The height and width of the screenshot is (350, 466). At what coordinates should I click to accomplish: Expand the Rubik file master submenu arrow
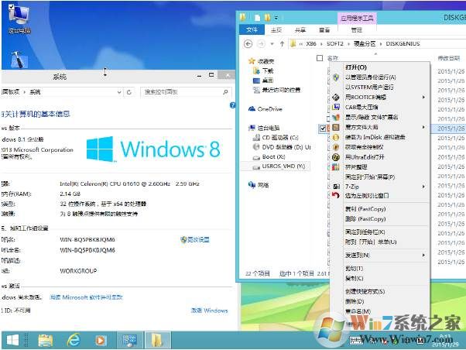pos(423,127)
